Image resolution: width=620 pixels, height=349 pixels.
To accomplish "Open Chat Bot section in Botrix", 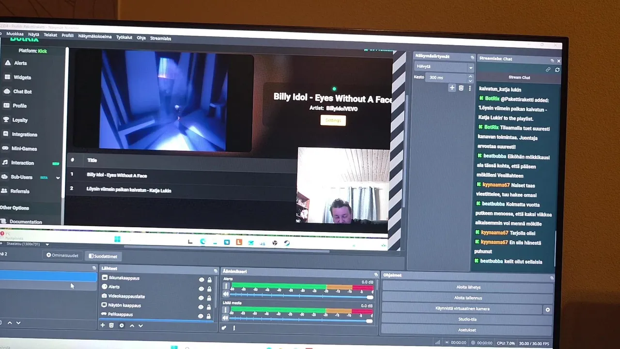I will [22, 92].
